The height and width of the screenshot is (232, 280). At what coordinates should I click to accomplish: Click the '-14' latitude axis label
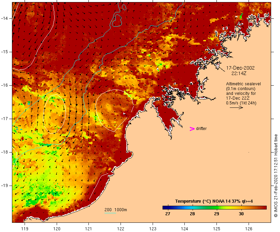click(x=4, y=18)
